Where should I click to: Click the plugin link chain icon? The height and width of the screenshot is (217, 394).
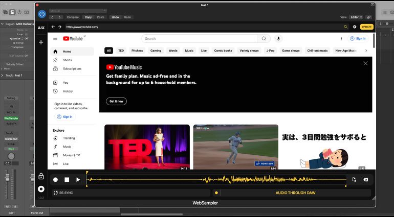(368, 17)
